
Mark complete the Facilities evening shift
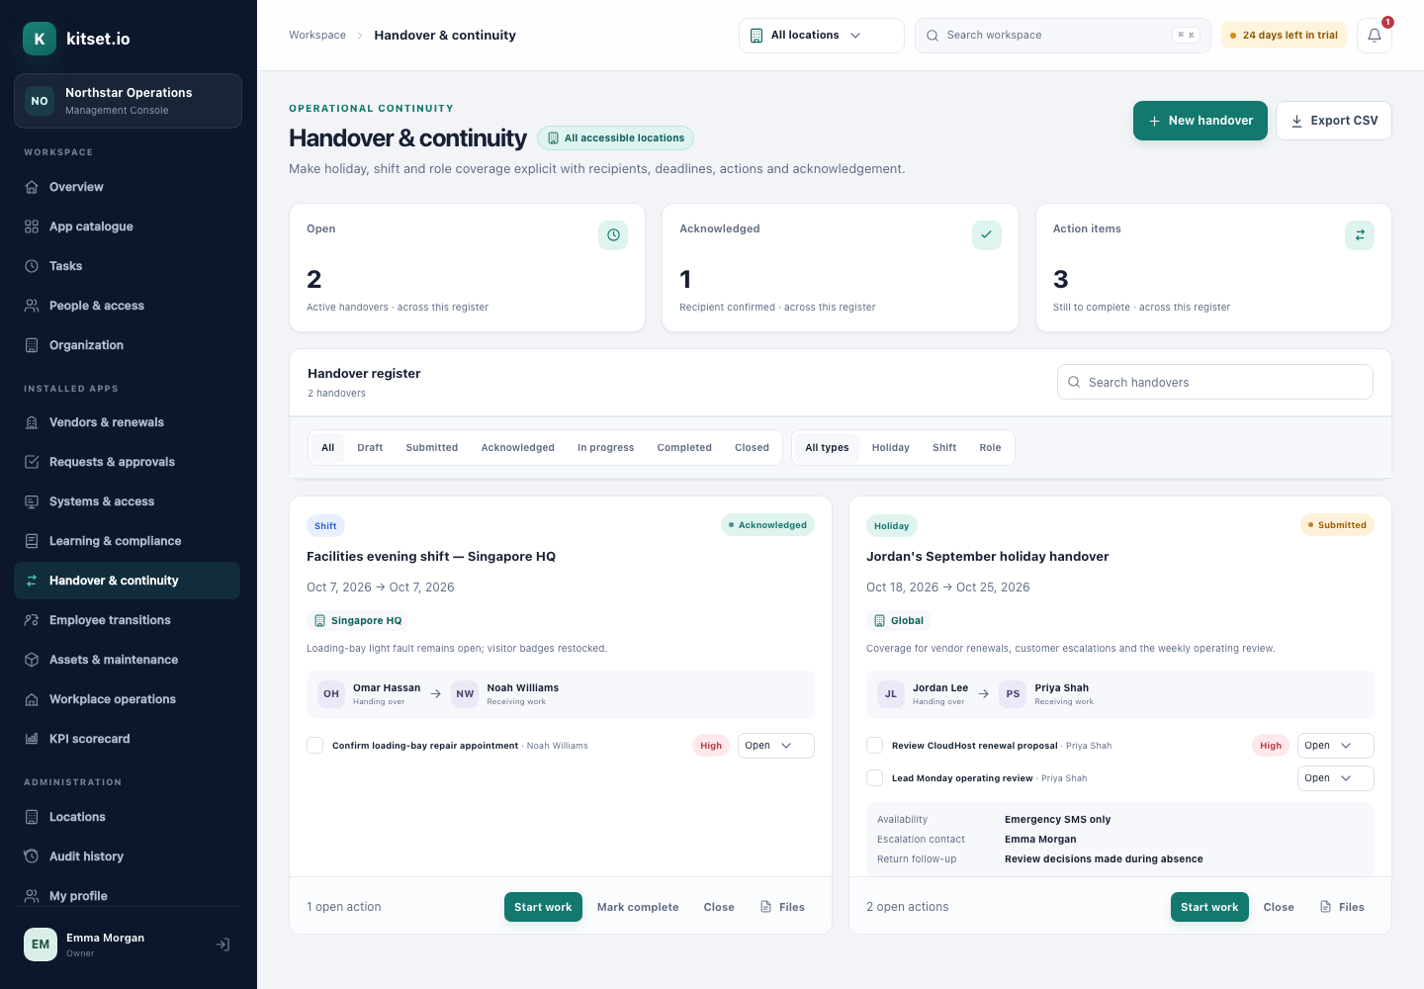[x=638, y=907]
